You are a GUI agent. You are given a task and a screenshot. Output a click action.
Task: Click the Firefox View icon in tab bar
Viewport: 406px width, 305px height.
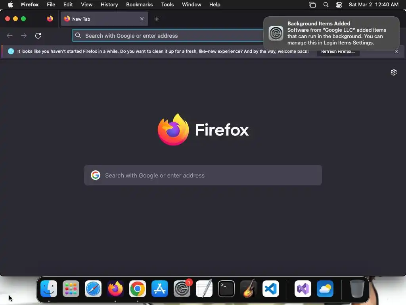pos(50,19)
